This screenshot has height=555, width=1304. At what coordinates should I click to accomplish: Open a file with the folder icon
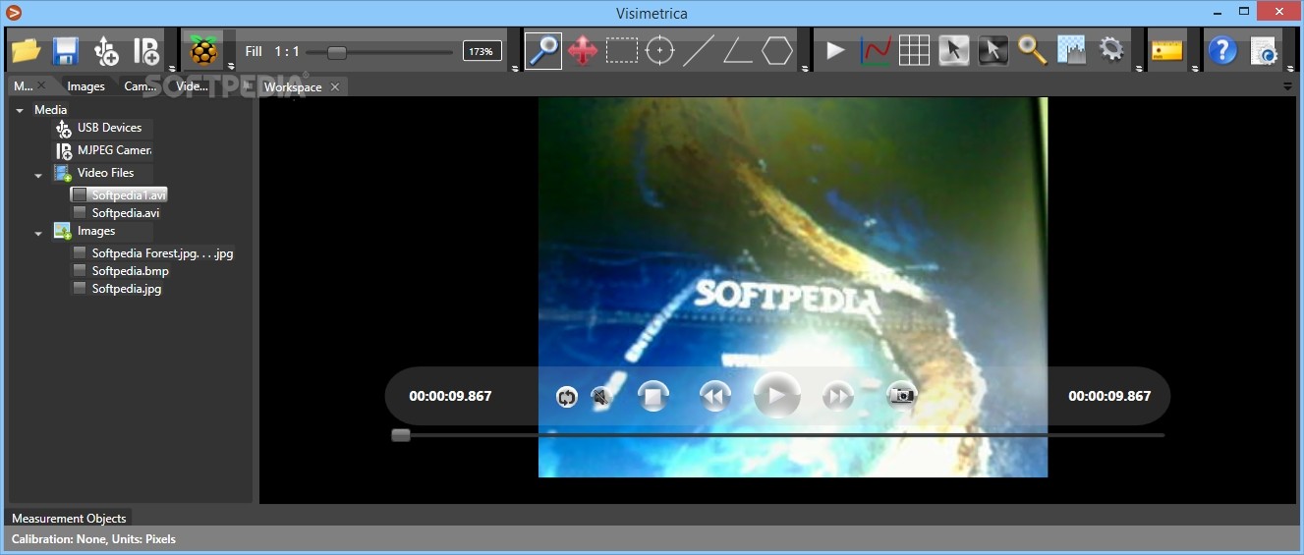tap(26, 50)
